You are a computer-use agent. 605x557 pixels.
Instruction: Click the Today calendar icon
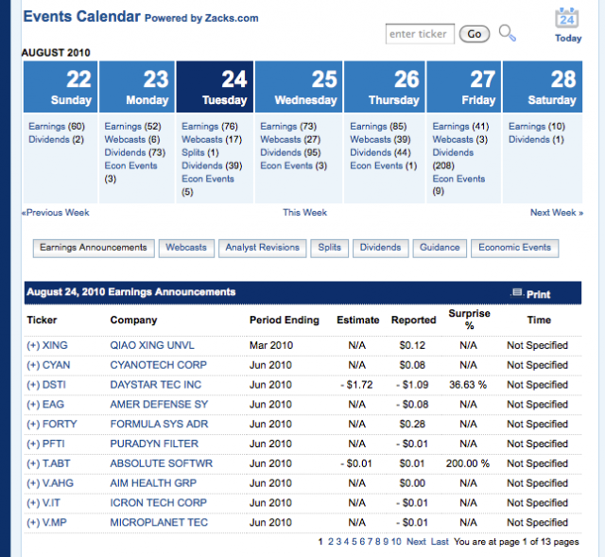coord(566,18)
